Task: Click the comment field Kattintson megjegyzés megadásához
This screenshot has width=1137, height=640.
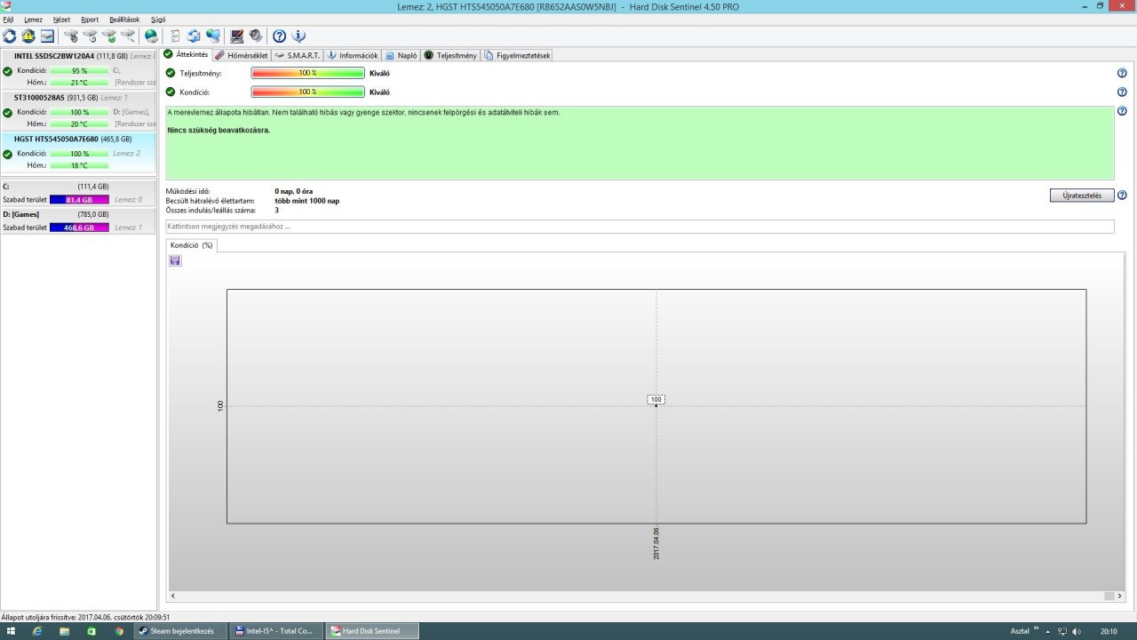Action: (x=640, y=227)
